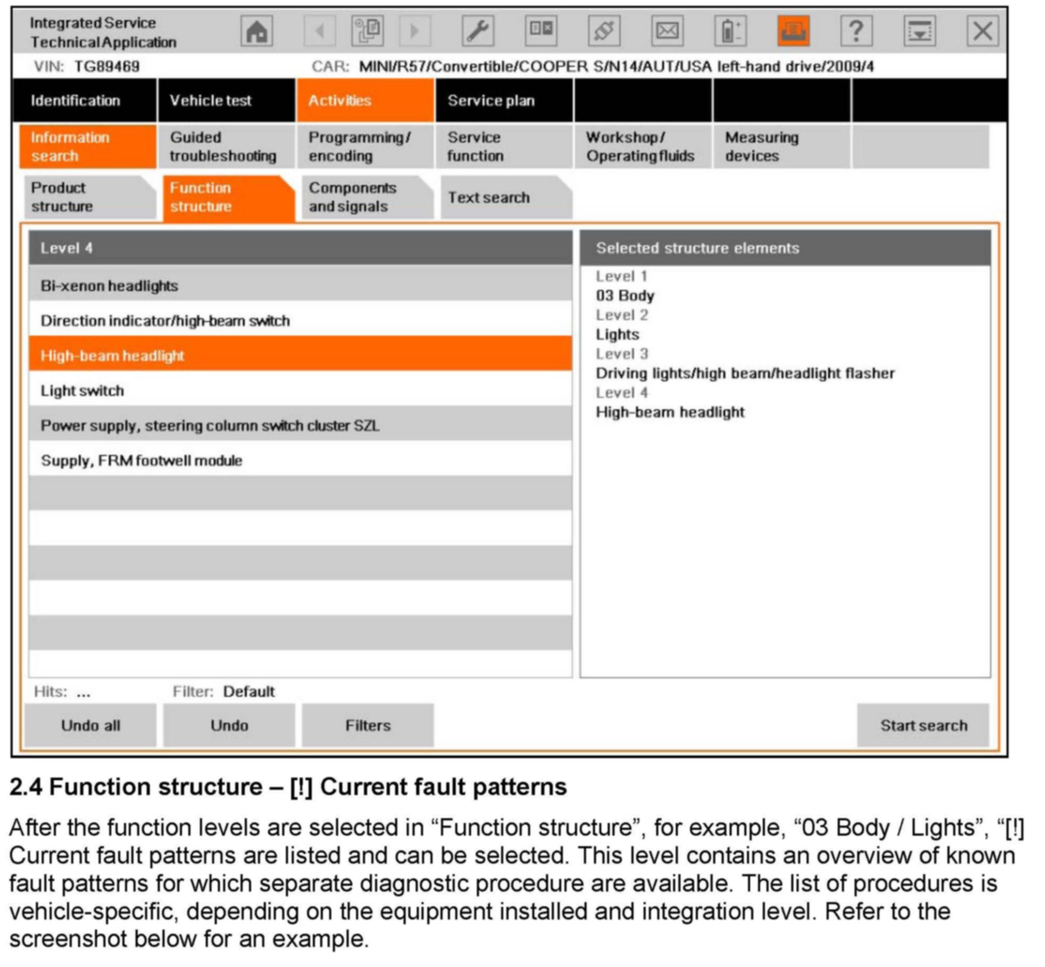Screen dimensions: 1045x967
Task: Switch to Vehicle test tab
Action: tap(226, 100)
